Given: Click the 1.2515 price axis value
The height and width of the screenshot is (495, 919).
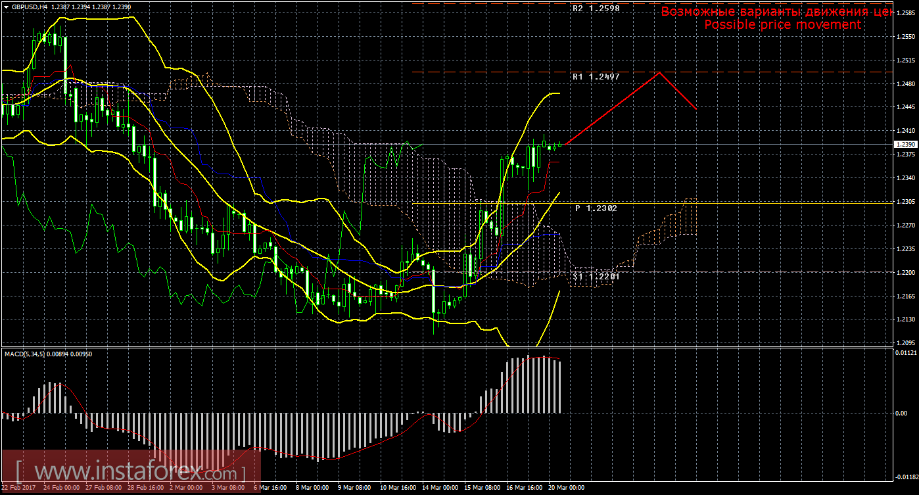Looking at the screenshot, I should pos(906,60).
